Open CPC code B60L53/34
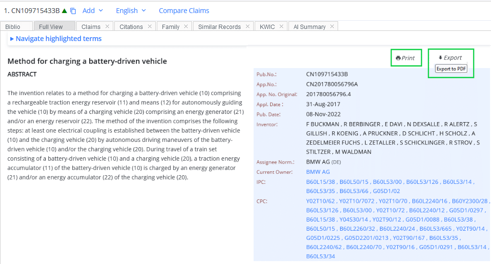 click(x=320, y=256)
